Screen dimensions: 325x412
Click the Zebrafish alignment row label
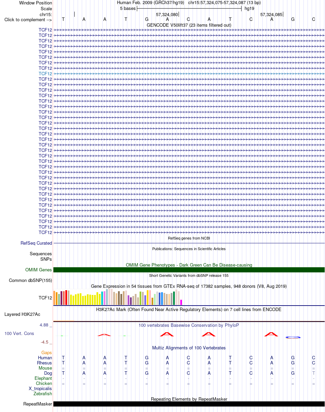click(x=43, y=394)
